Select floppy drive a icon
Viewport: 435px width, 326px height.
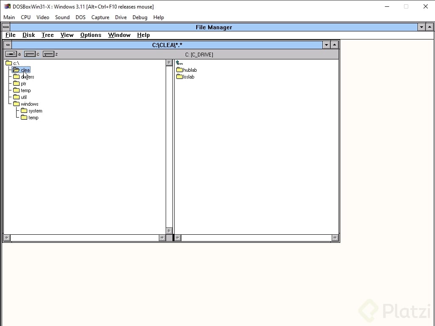point(11,54)
